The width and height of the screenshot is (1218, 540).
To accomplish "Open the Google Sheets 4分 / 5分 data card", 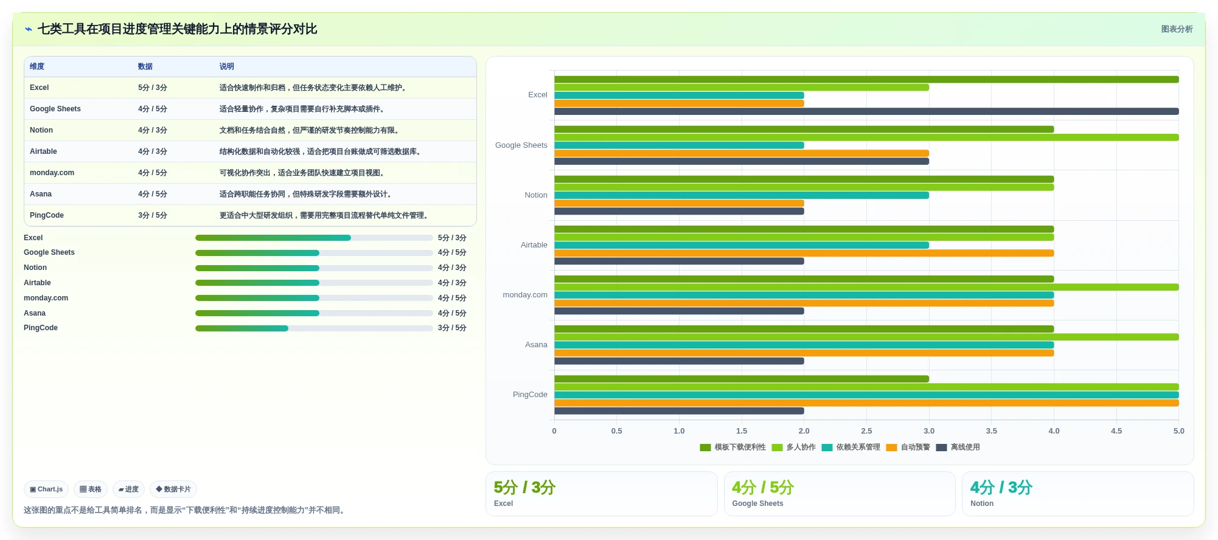I will click(x=840, y=494).
